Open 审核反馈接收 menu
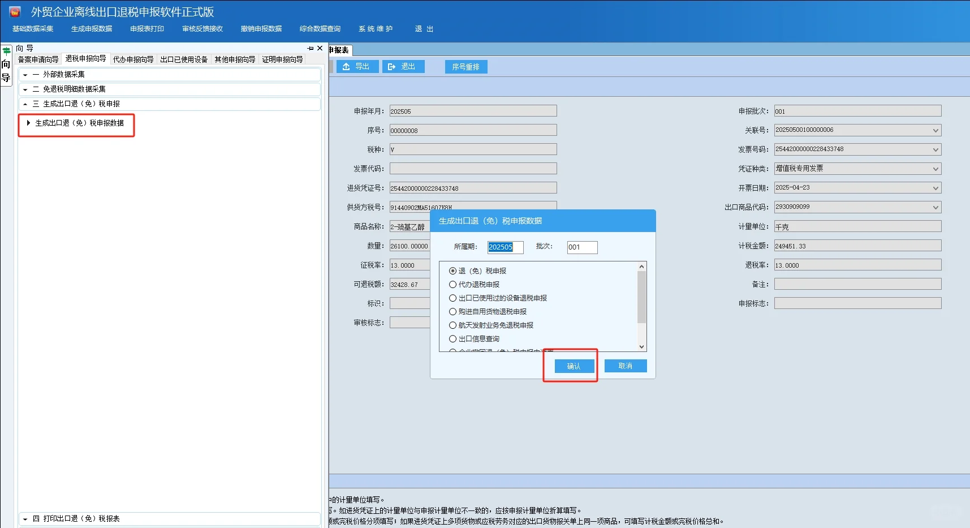Viewport: 970px width, 528px height. click(202, 29)
